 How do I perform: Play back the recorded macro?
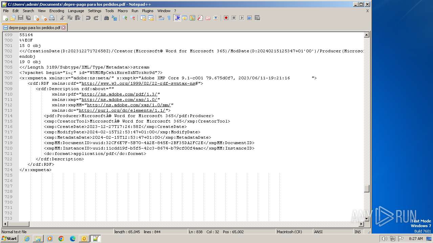[242, 18]
